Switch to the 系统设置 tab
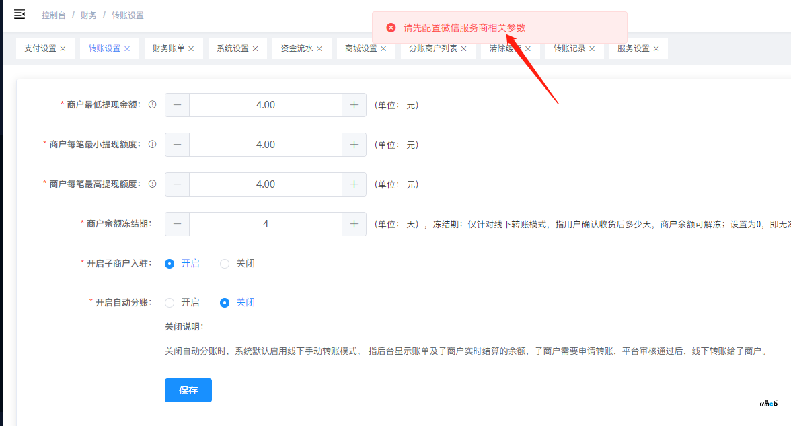The height and width of the screenshot is (426, 791). point(232,48)
